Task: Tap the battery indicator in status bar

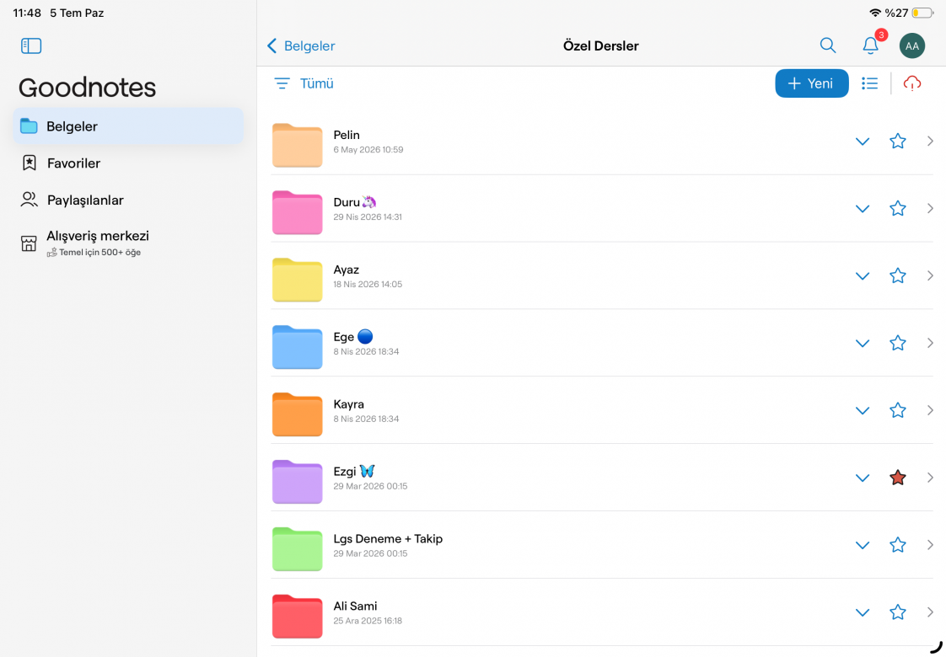Action: tap(922, 13)
